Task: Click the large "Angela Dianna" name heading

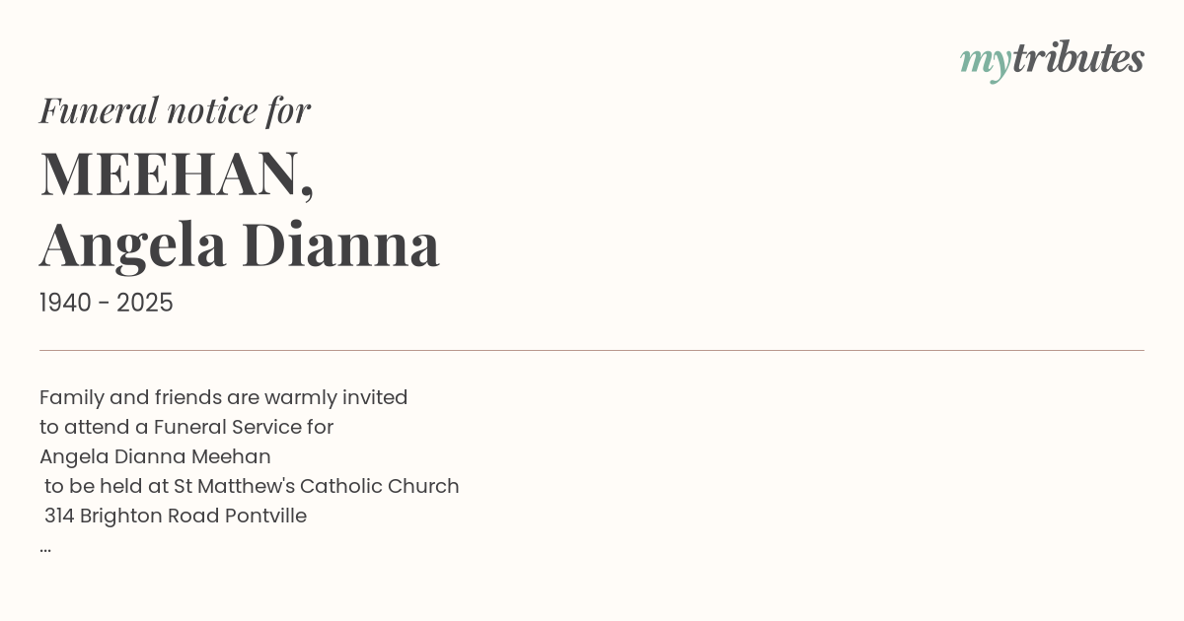Action: point(240,244)
